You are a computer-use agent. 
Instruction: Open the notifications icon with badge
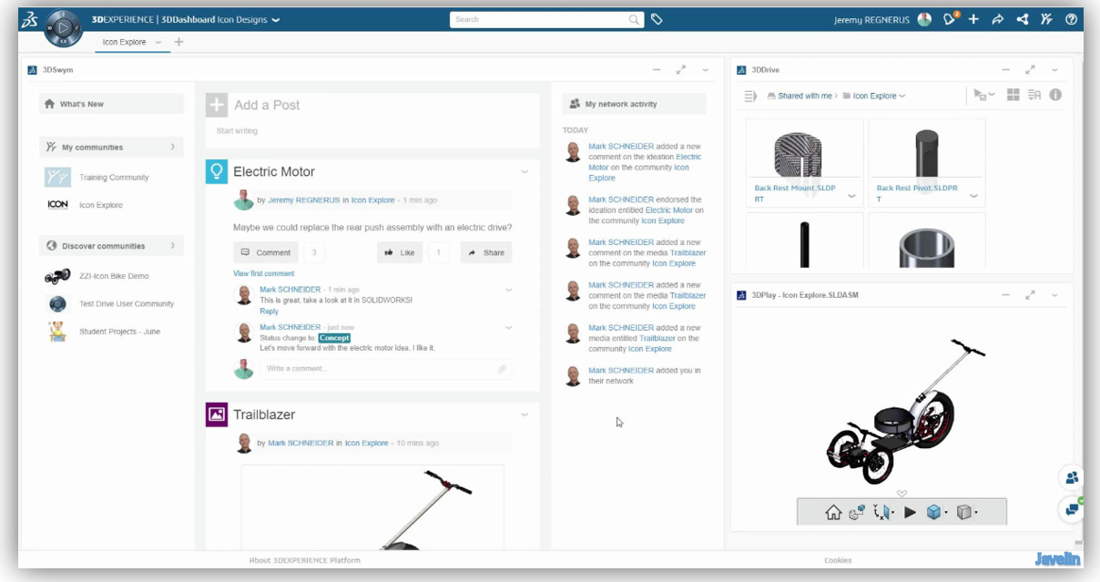point(951,18)
